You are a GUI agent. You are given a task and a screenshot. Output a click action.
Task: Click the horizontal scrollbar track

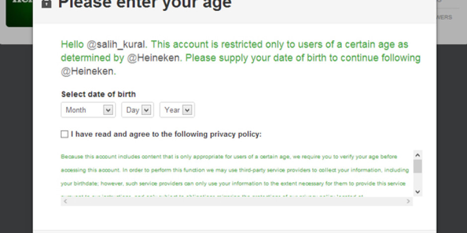click(x=237, y=201)
